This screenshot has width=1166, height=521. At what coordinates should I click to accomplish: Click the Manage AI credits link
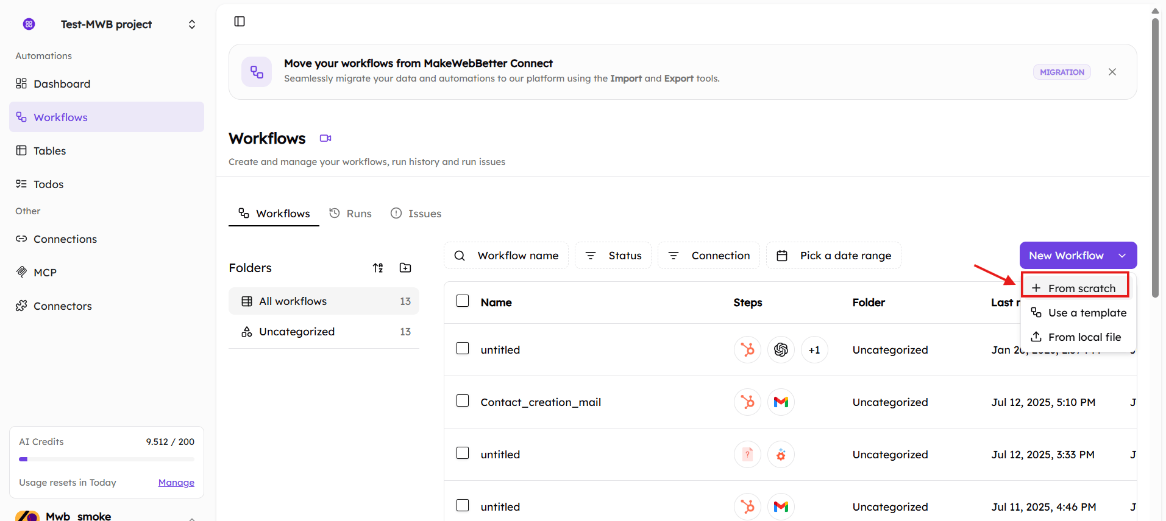click(x=176, y=483)
